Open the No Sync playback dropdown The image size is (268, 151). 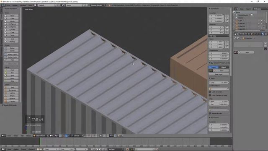point(116,149)
